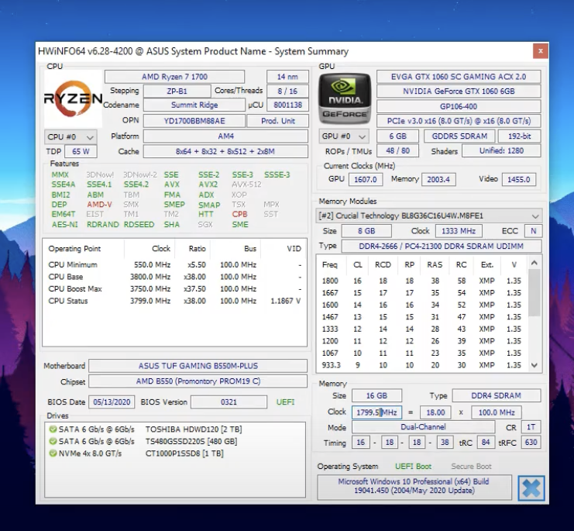Click the green status icon for TOSHIBA drive
574x531 pixels.
pyautogui.click(x=53, y=429)
